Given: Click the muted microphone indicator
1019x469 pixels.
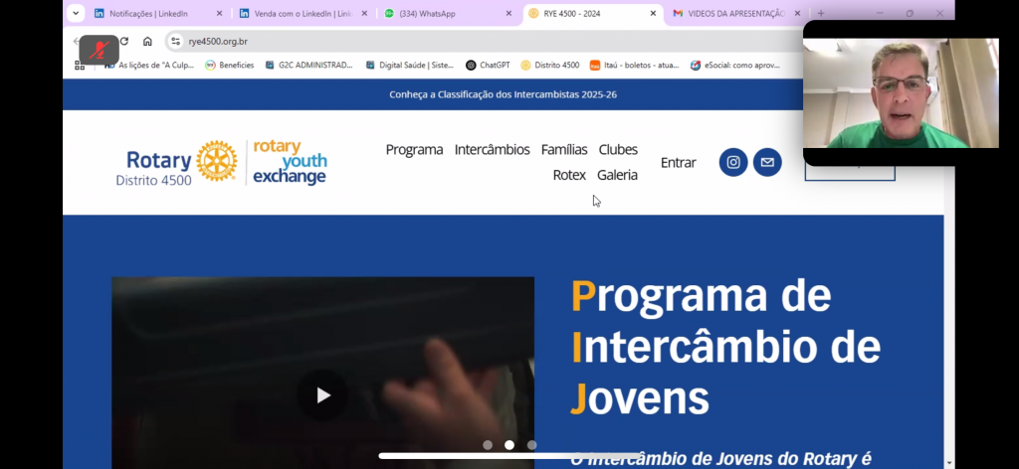Looking at the screenshot, I should pos(99,50).
